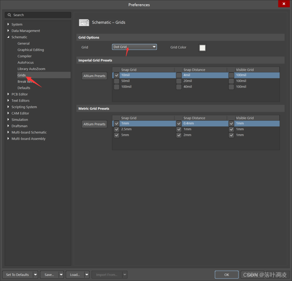292x281 pixels.
Task: Select Graphical Editing in the sidebar
Action: point(30,50)
